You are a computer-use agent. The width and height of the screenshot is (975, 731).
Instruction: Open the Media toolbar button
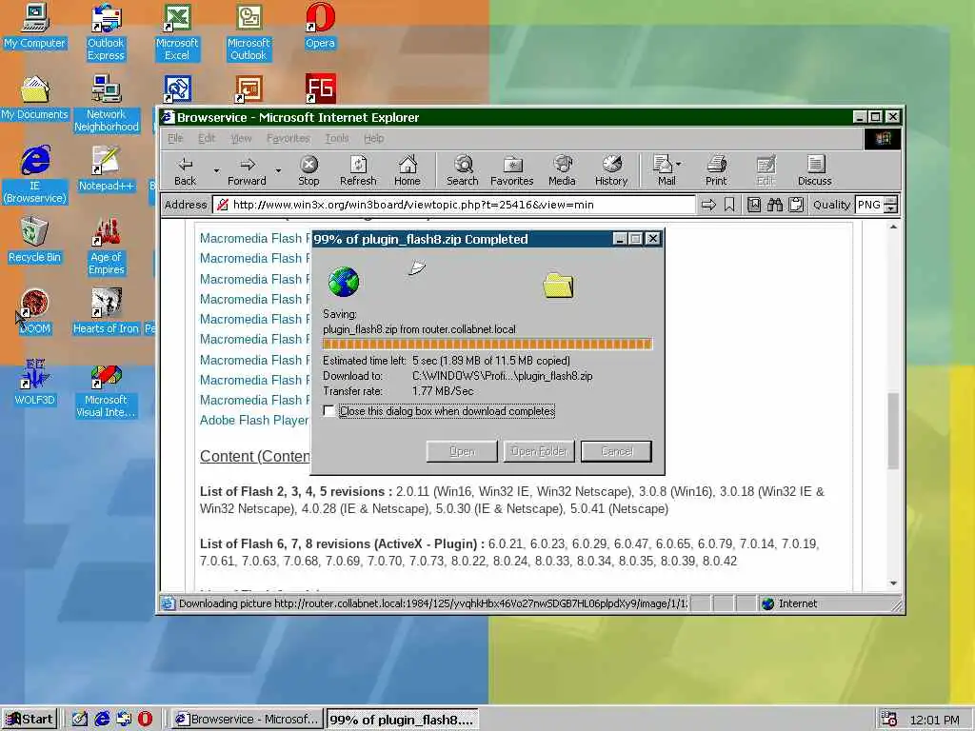(x=562, y=171)
